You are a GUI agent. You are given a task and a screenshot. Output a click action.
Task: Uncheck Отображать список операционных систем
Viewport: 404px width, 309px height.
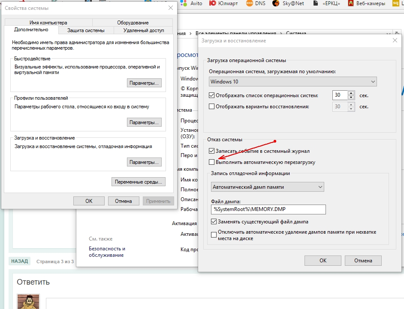tap(211, 95)
